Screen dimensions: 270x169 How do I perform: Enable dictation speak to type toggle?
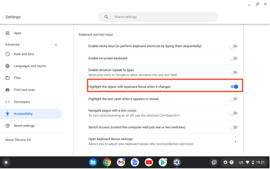pyautogui.click(x=234, y=72)
